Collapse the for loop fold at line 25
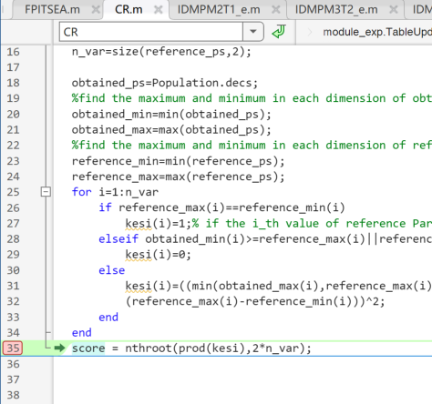The height and width of the screenshot is (404, 432). [x=46, y=192]
